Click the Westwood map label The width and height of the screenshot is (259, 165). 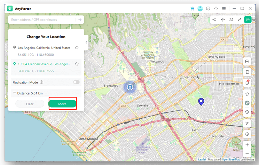157,62
